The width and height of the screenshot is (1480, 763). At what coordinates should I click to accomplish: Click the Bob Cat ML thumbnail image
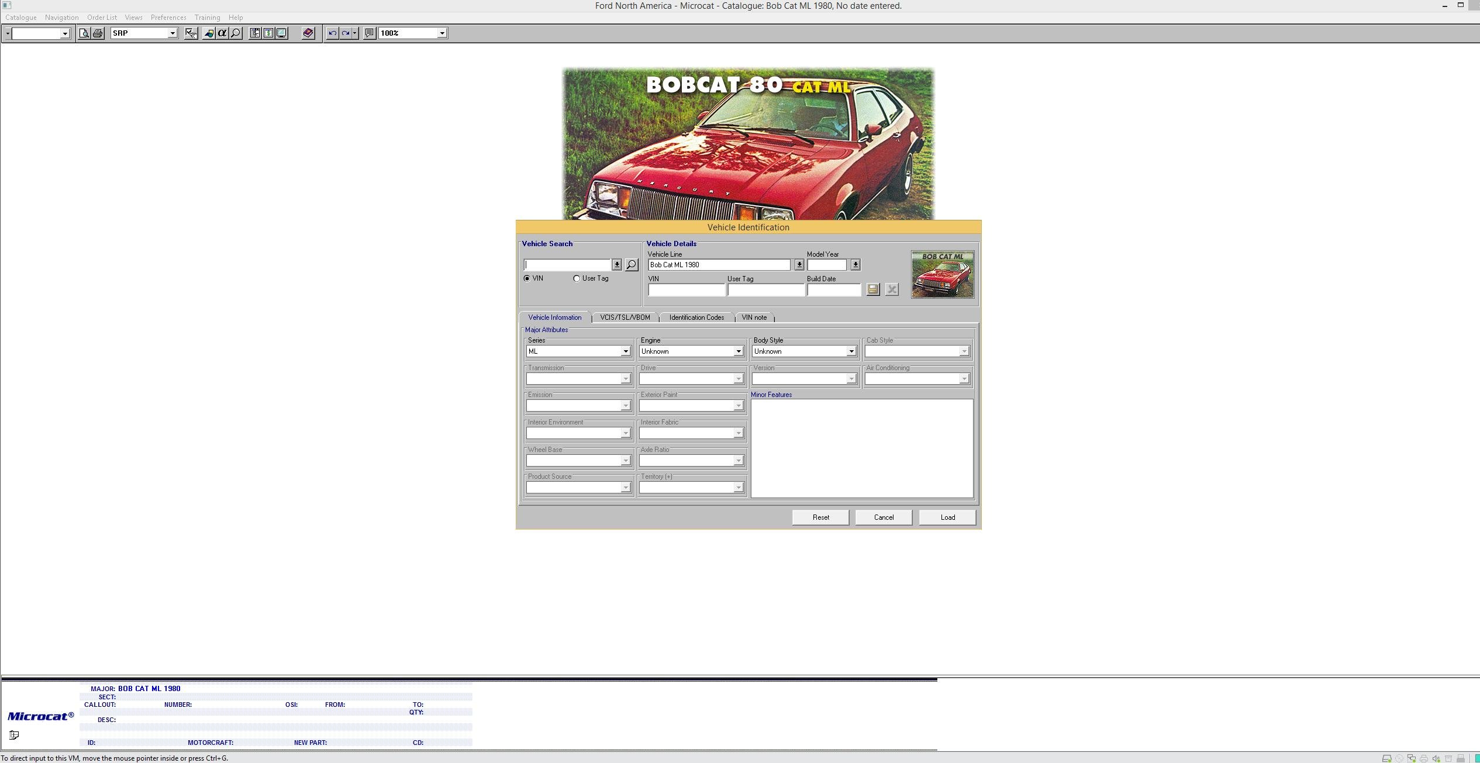click(x=943, y=274)
